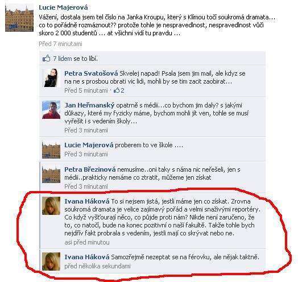
Task: Click the thumbs-up icon beside 7 lidem
Action: point(47,59)
